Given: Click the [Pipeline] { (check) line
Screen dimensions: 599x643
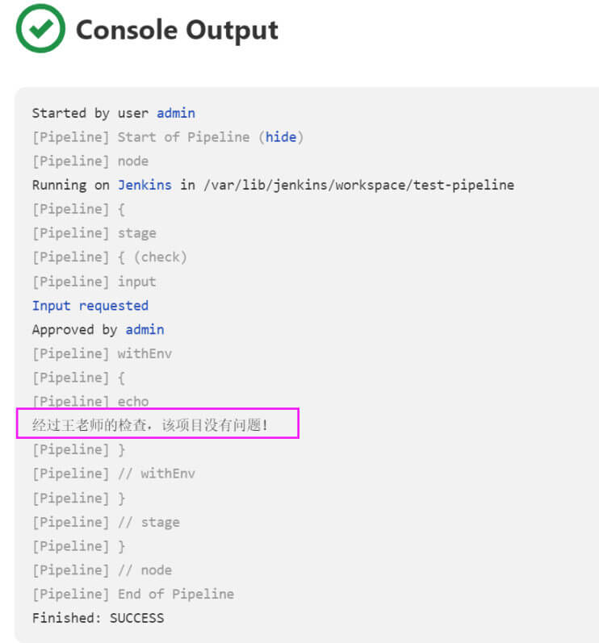Looking at the screenshot, I should click(110, 257).
